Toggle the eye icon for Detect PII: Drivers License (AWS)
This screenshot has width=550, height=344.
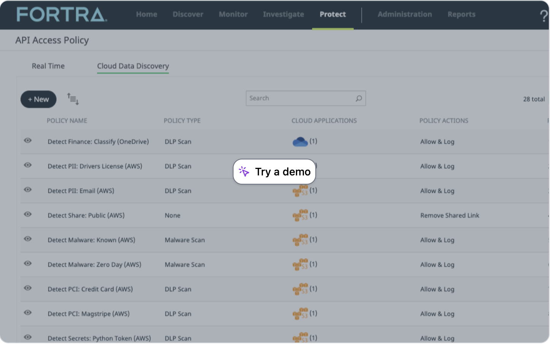[x=28, y=165]
